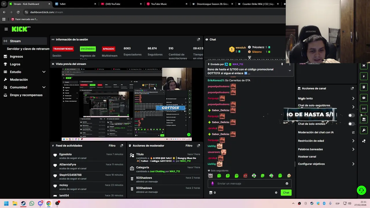Open the Chrome tab search dropdown
This screenshot has height=208, width=370.
[4, 4]
